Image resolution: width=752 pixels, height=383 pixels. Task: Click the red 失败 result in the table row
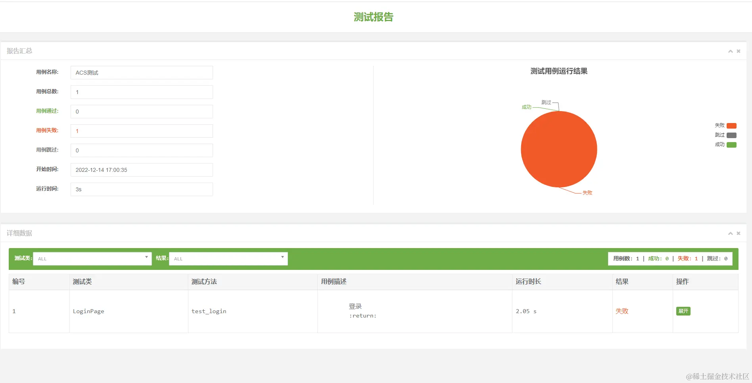point(622,311)
